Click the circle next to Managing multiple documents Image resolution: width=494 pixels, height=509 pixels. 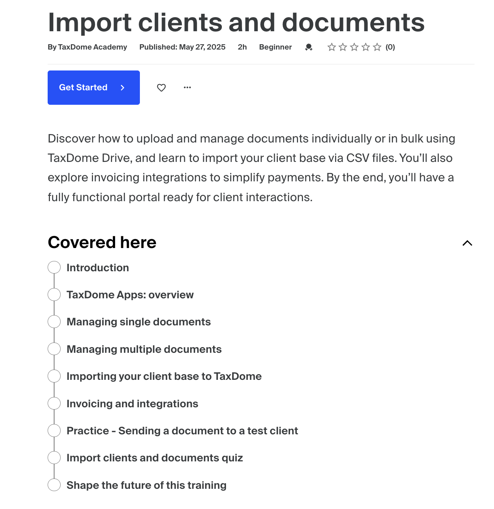[x=54, y=349]
